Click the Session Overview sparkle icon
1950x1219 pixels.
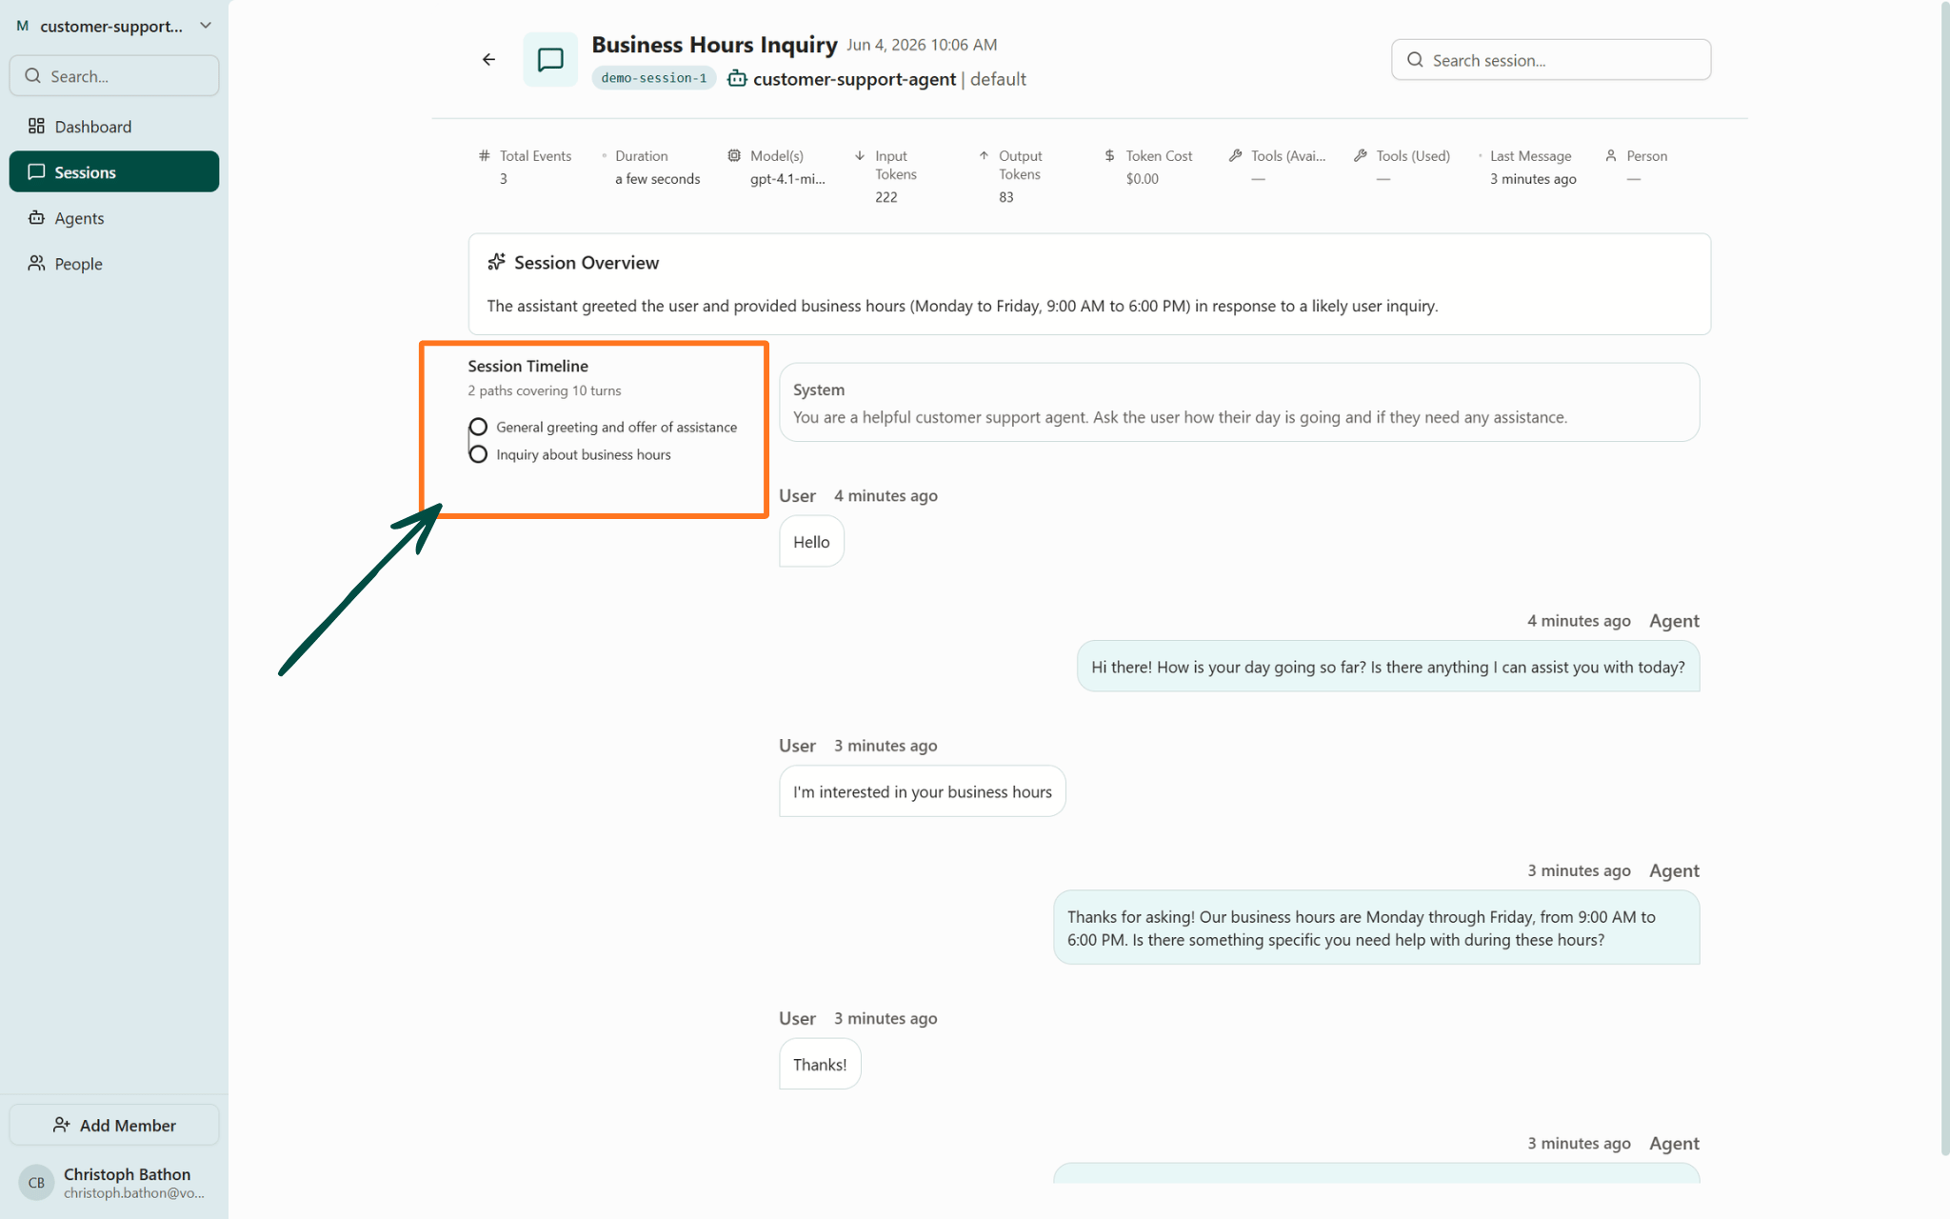click(x=496, y=262)
